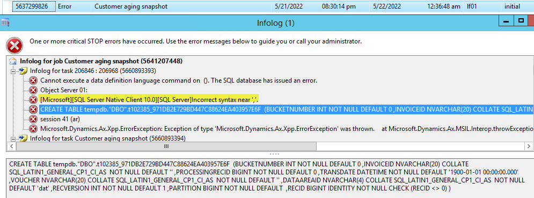Collapse the Infolog for task 206846 node
The image size is (534, 198).
click(x=13, y=71)
